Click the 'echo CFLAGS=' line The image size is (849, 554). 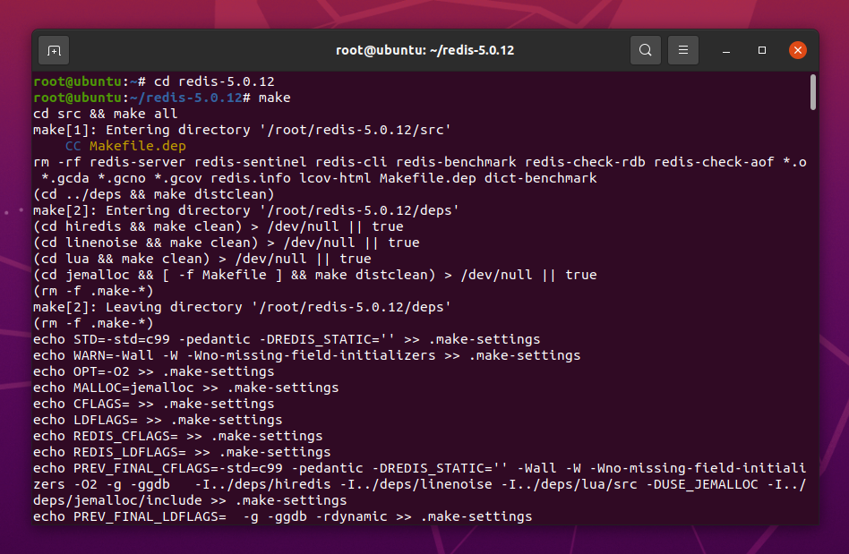(x=154, y=405)
